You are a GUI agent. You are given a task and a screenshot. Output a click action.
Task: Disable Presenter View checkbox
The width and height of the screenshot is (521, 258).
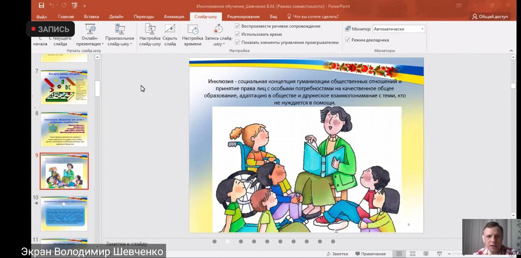tap(348, 40)
